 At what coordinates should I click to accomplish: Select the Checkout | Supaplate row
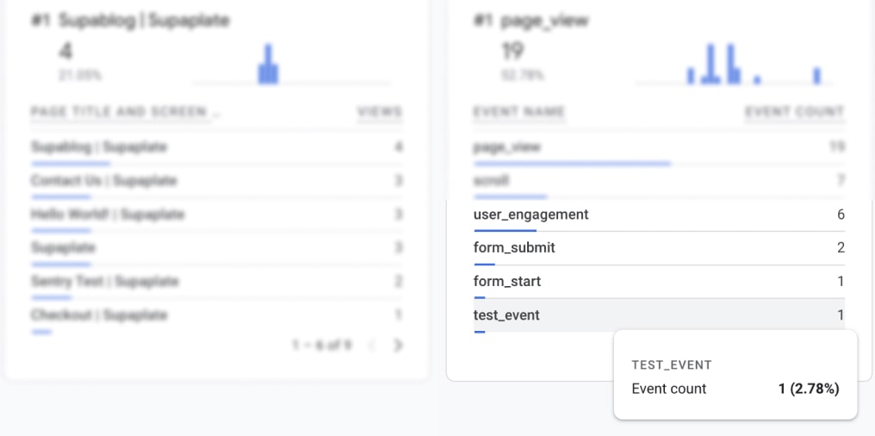click(x=216, y=315)
